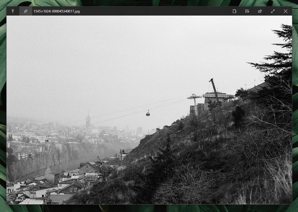Click the displayed black-and-white photo

click(x=149, y=110)
